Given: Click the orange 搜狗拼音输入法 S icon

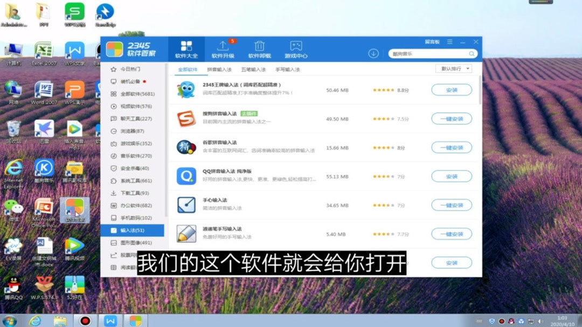Looking at the screenshot, I should click(186, 118).
